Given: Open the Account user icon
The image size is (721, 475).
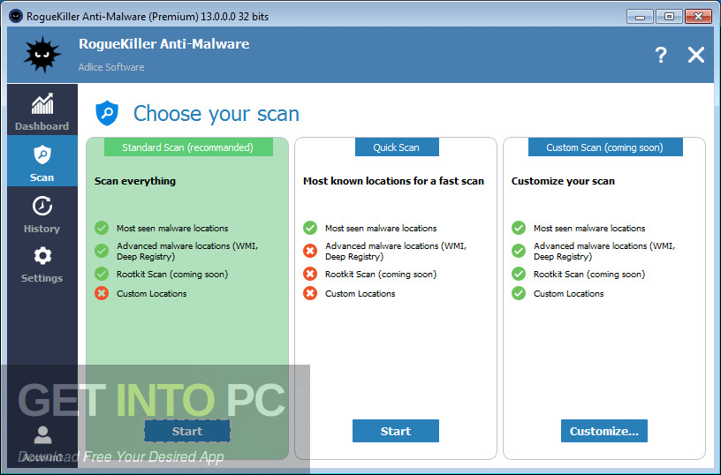Looking at the screenshot, I should click(x=42, y=434).
